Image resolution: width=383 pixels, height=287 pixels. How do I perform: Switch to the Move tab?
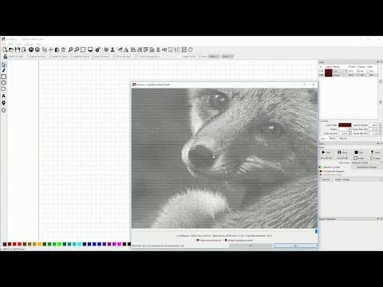tap(333, 138)
